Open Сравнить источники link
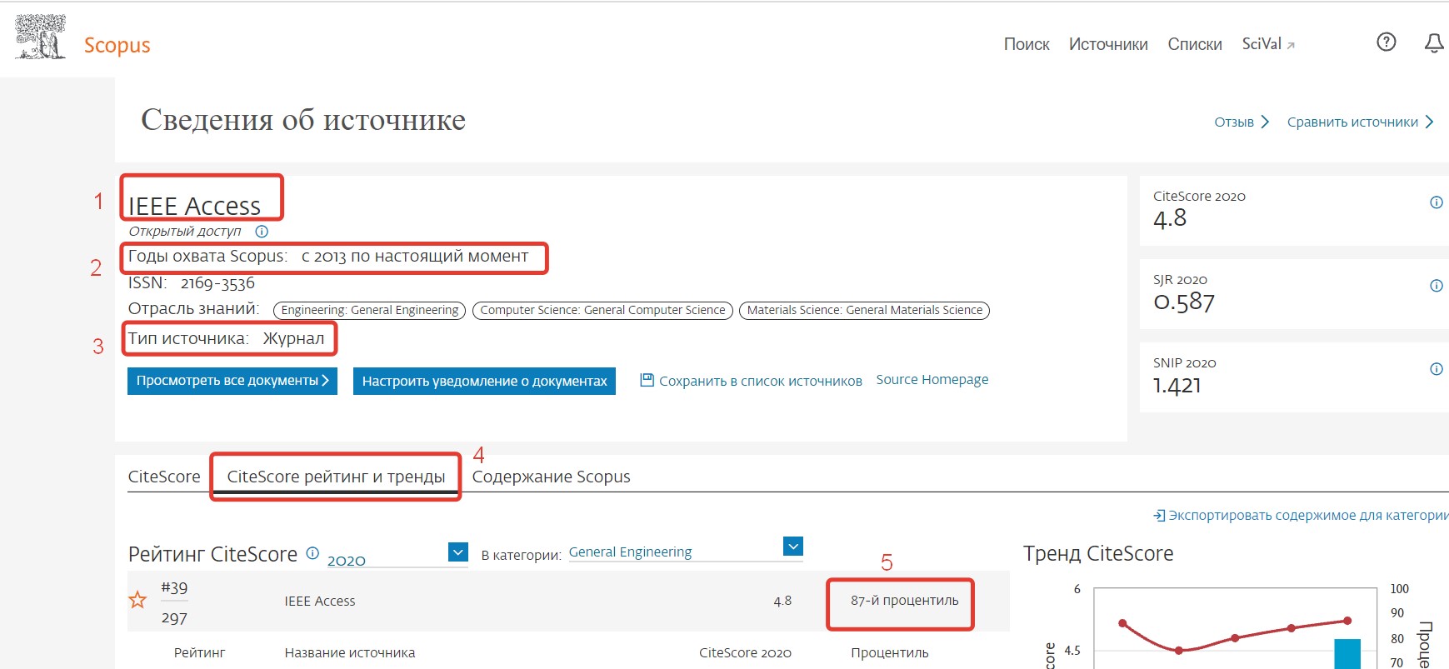The image size is (1449, 669). point(1360,122)
